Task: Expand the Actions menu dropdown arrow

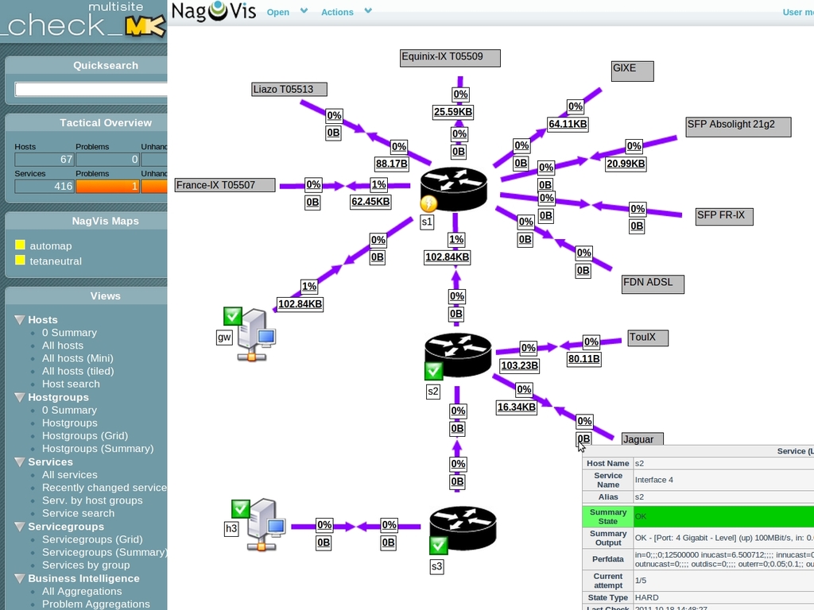Action: click(368, 11)
